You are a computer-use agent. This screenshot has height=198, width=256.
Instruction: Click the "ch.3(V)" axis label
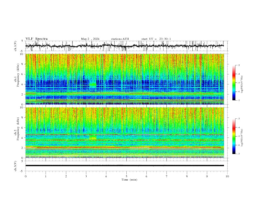click(x=16, y=166)
